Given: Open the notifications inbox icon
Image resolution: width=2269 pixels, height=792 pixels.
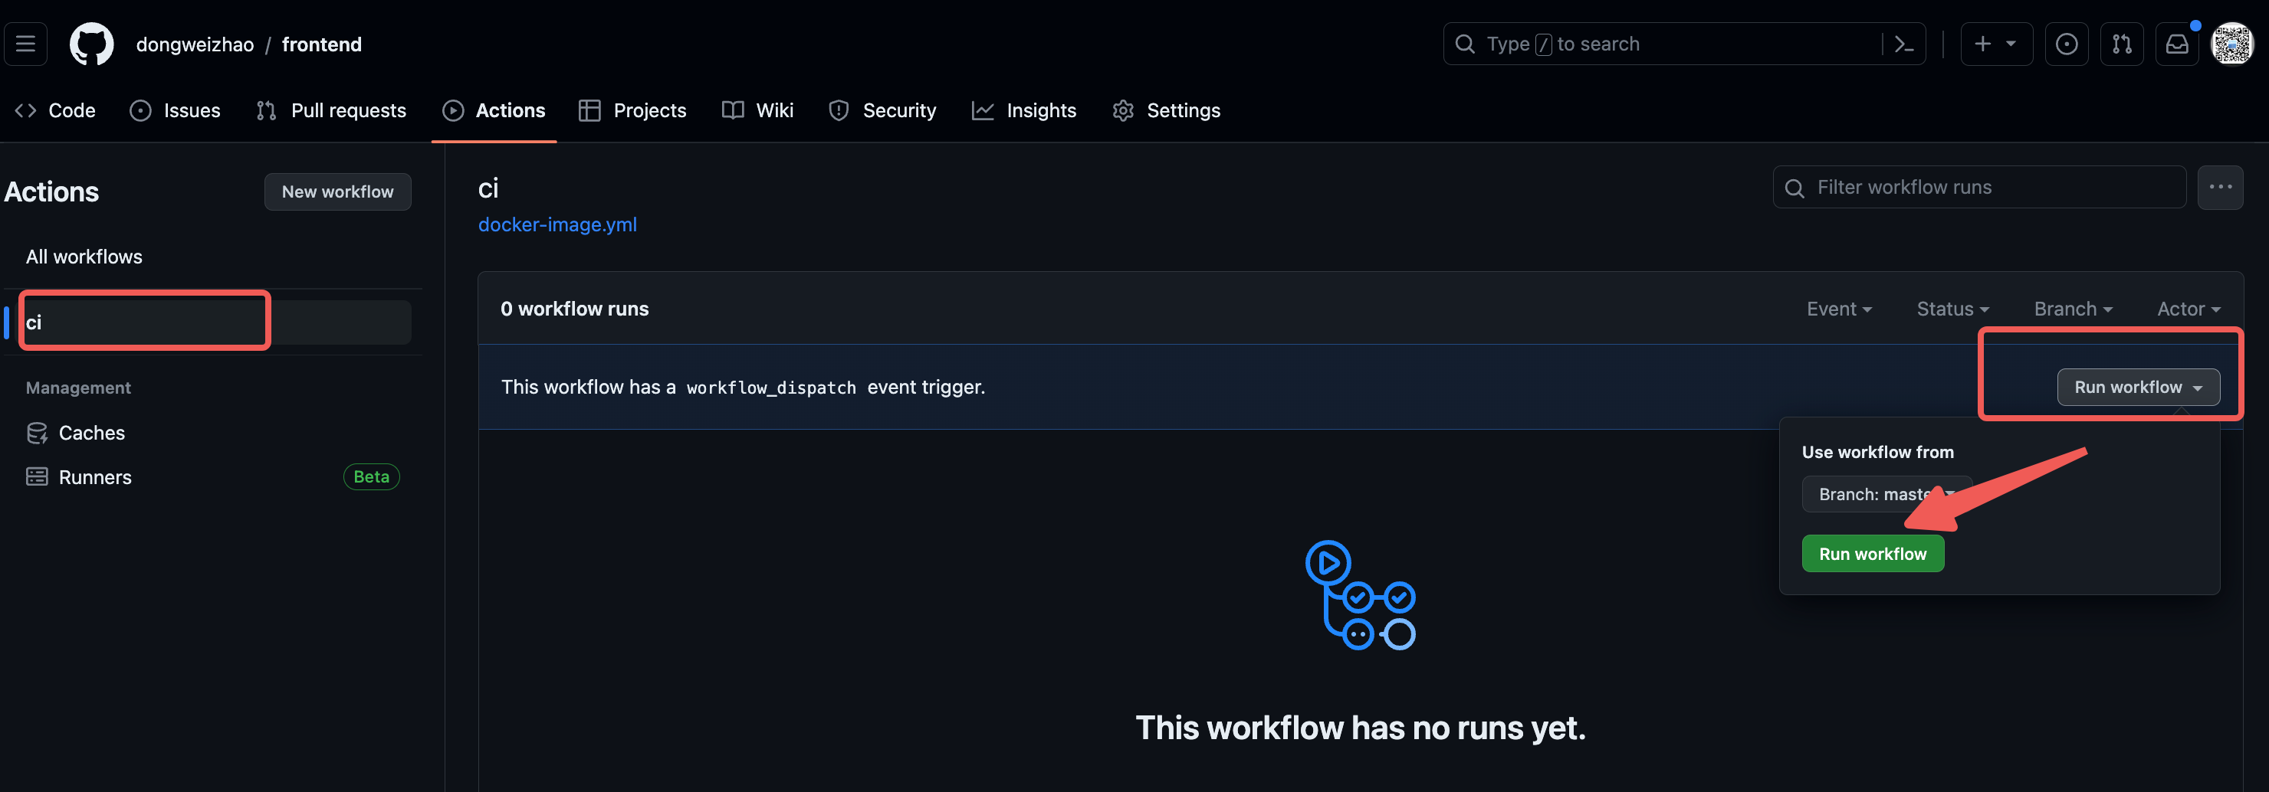Looking at the screenshot, I should coord(2176,44).
